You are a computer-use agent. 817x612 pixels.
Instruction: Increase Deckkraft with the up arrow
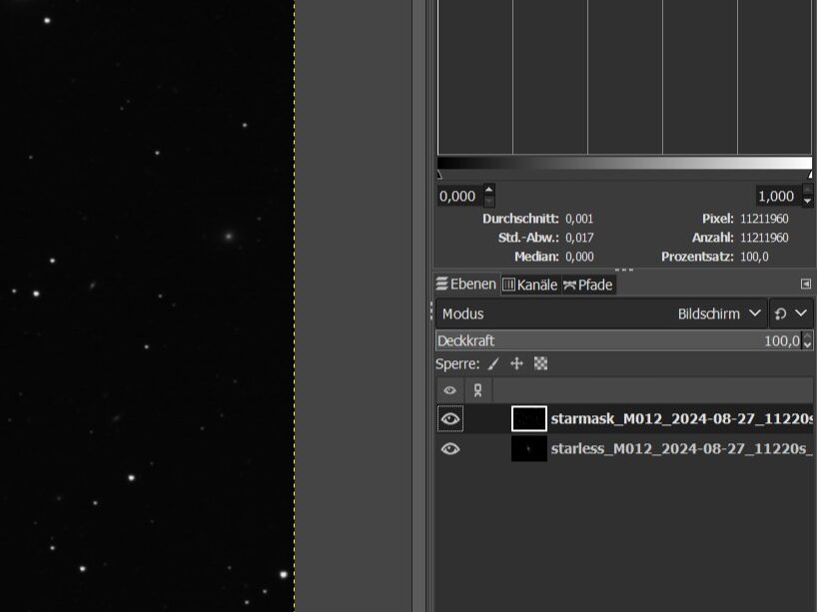[808, 335]
